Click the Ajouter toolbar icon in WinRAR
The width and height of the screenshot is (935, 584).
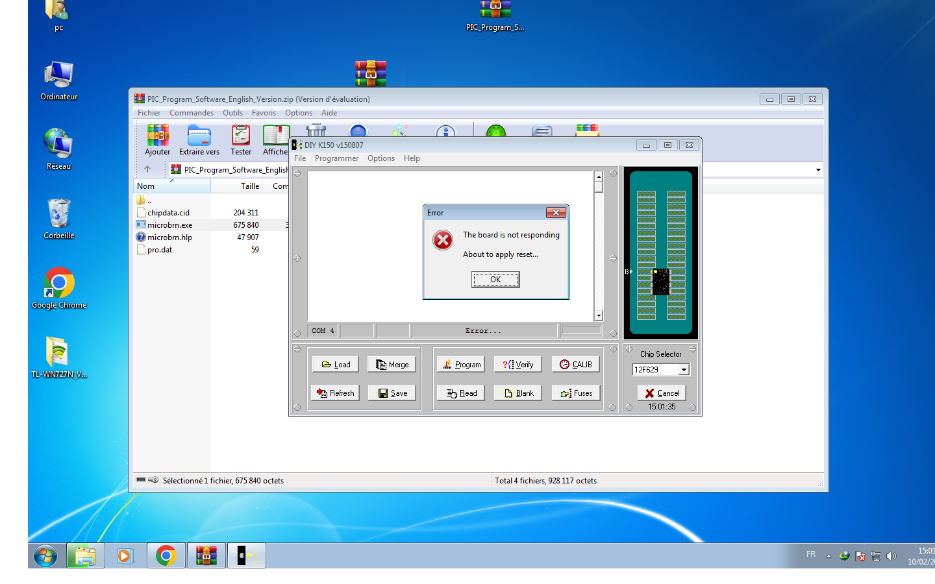[157, 140]
